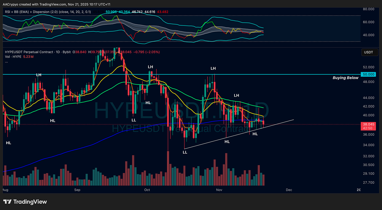Click the RSI value 40.364
382x210 pixels.
124,12
